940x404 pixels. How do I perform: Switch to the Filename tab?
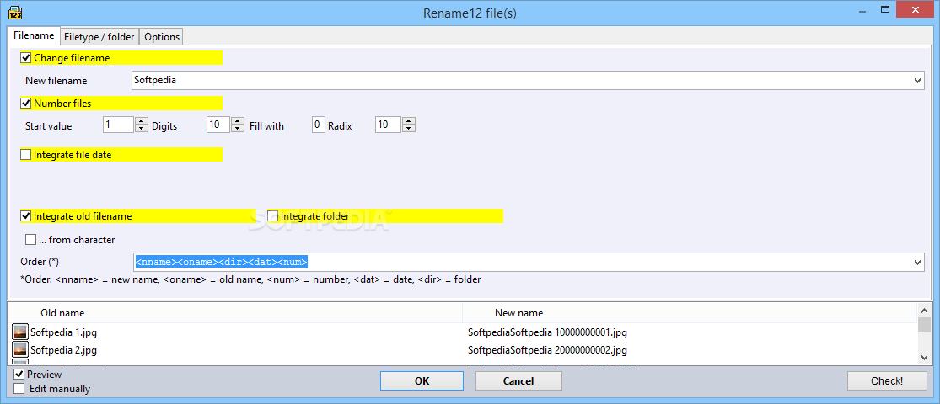[34, 36]
